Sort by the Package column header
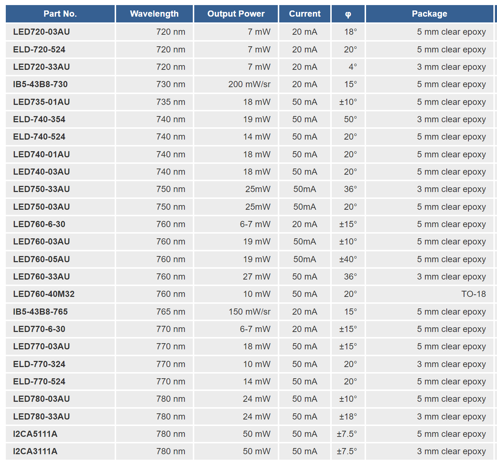 click(429, 14)
